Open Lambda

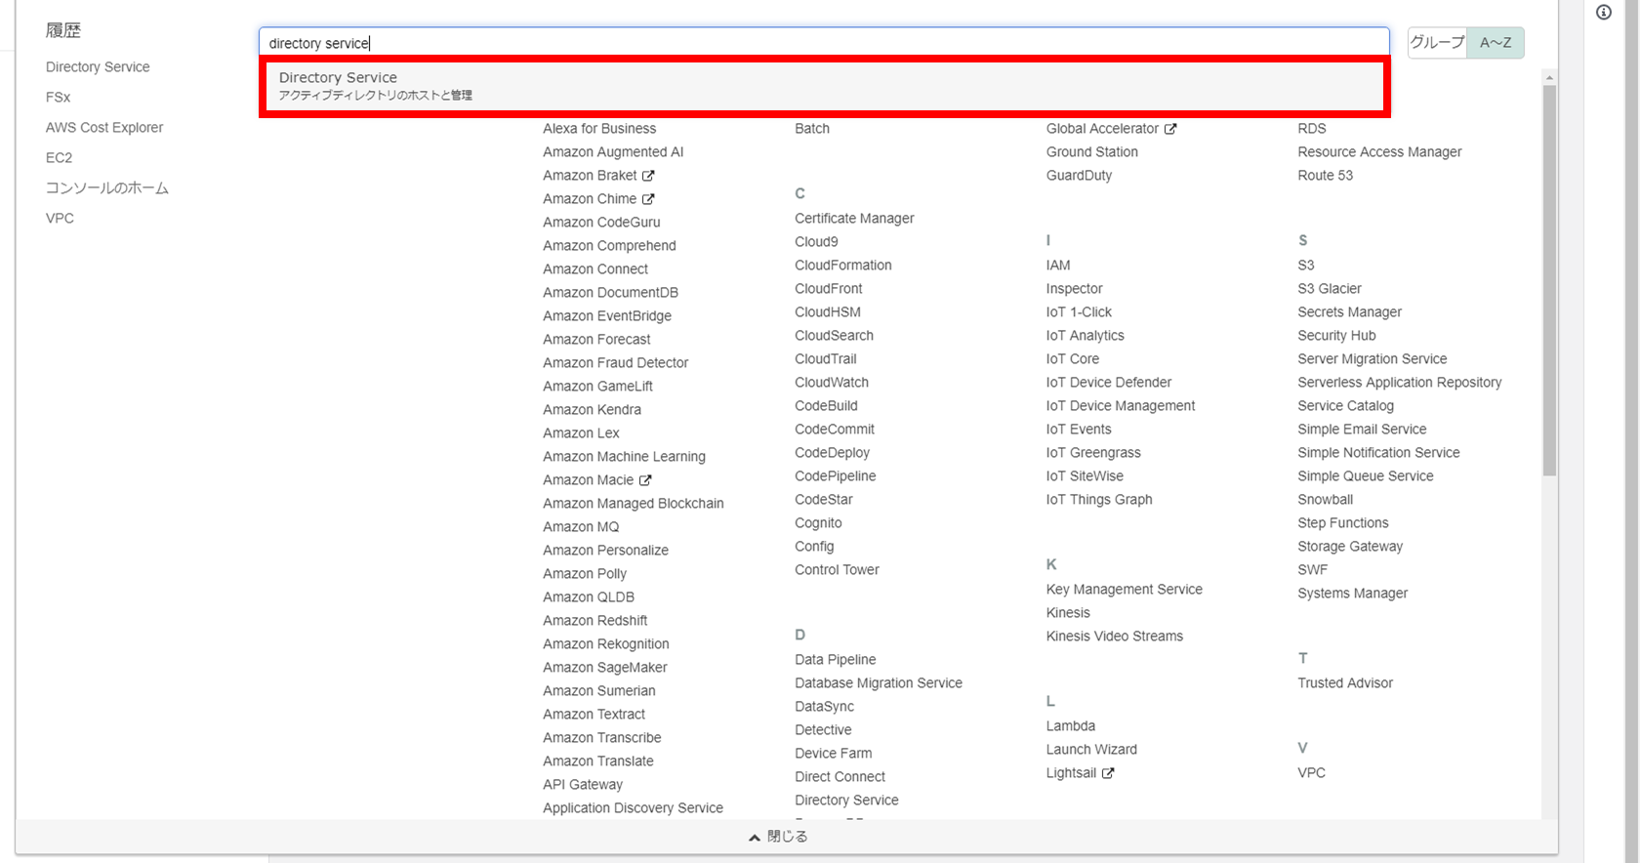(x=1071, y=726)
